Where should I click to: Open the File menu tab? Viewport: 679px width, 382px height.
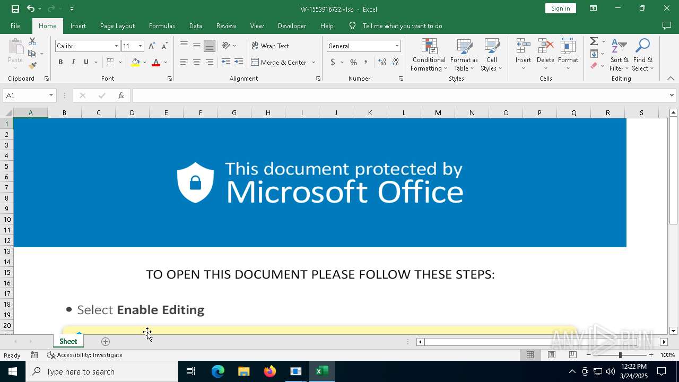[15, 25]
